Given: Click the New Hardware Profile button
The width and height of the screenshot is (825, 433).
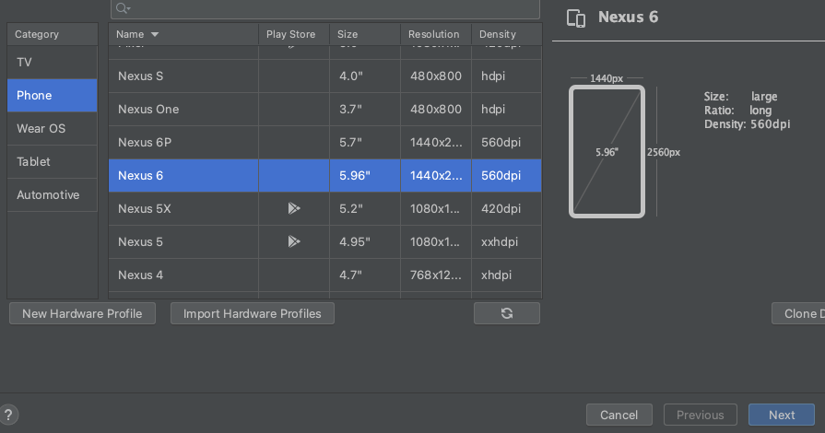Looking at the screenshot, I should point(82,313).
